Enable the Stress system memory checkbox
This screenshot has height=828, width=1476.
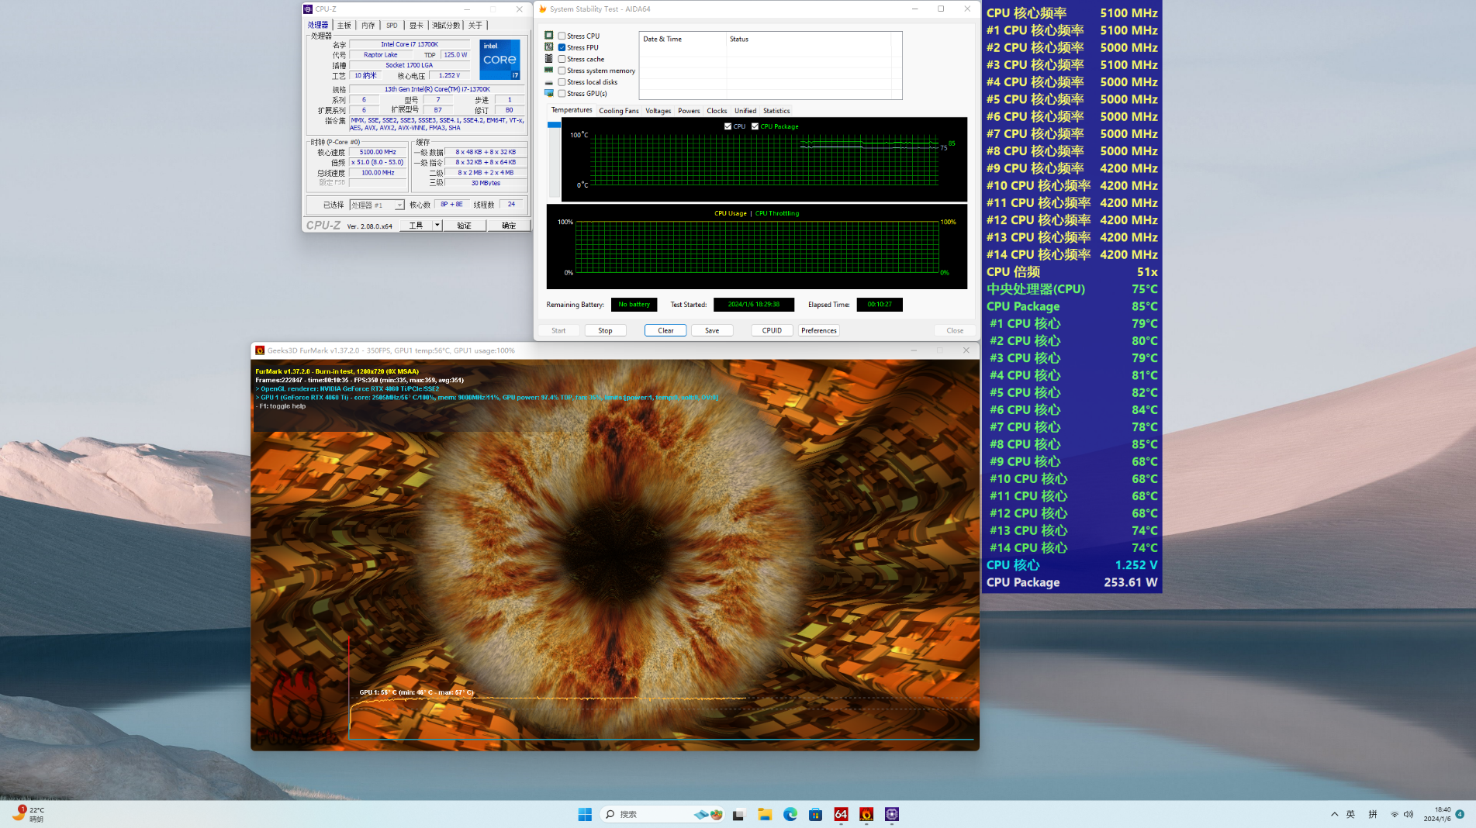pos(562,71)
